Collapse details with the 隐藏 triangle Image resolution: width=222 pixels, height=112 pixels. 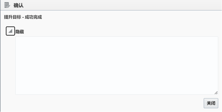(10, 31)
